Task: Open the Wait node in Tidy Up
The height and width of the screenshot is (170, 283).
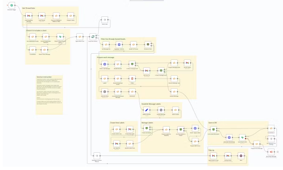Action: (241, 156)
